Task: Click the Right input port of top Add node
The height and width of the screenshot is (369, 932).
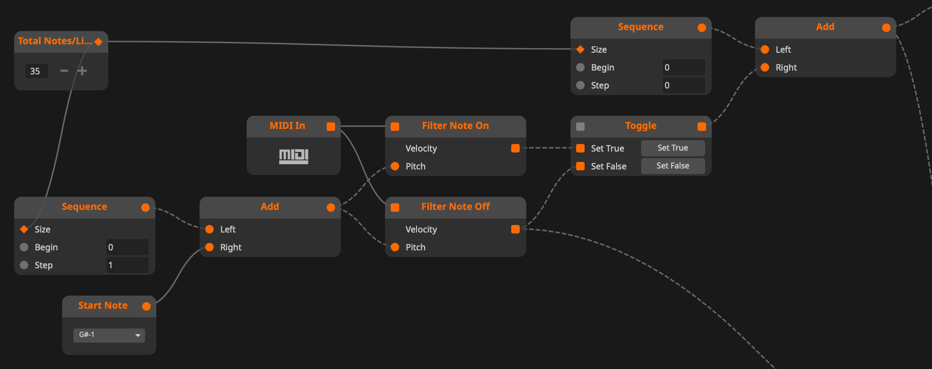Action: 765,67
